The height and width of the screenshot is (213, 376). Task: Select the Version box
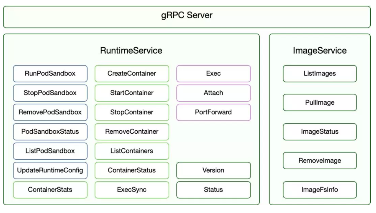tap(213, 170)
